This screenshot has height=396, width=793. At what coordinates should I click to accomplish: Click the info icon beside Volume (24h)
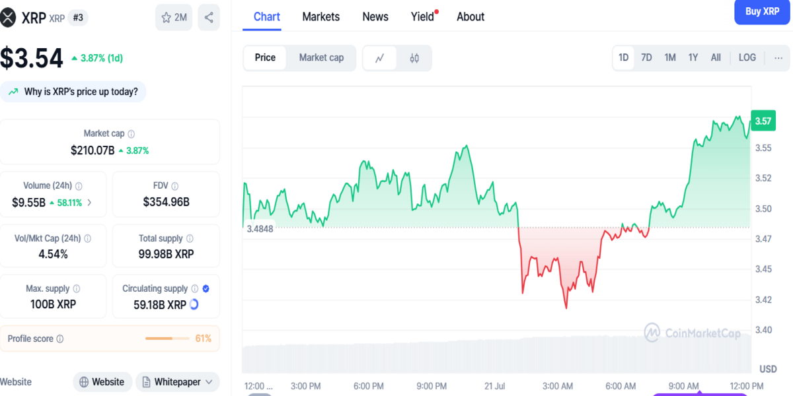79,187
